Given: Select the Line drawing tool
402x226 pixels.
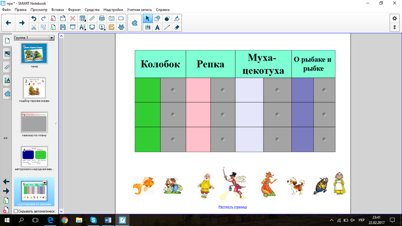Looking at the screenshot, I should [167, 28].
